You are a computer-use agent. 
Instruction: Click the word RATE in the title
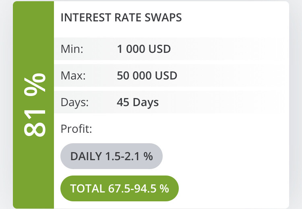tap(128, 18)
